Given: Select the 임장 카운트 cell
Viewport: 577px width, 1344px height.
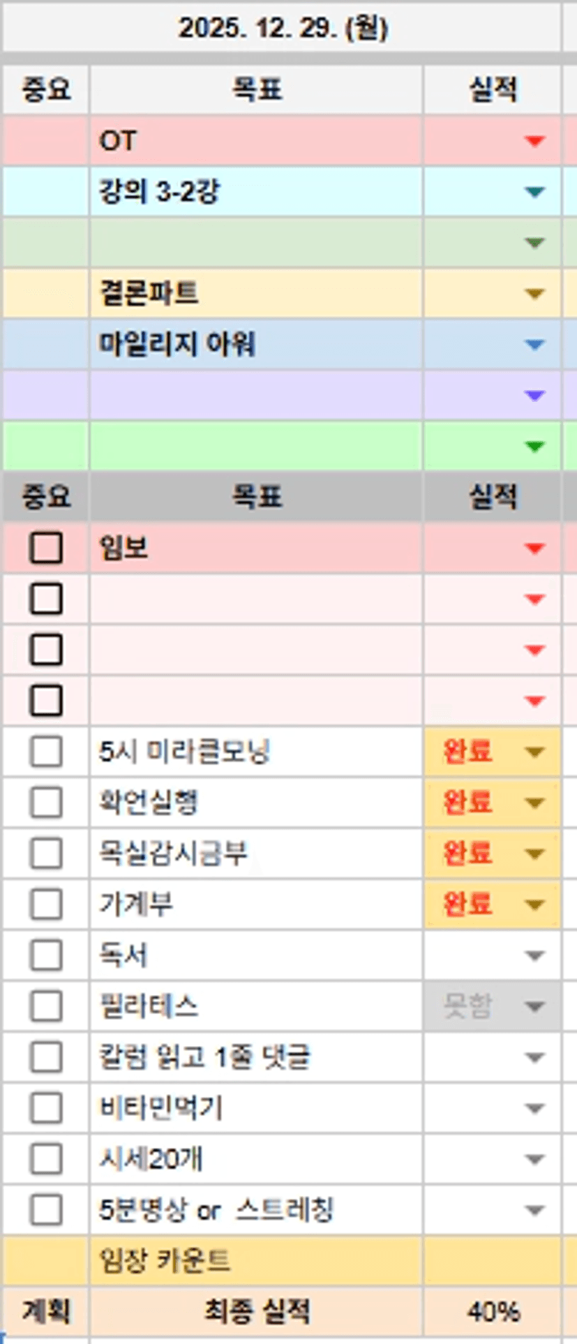Looking at the screenshot, I should [255, 1260].
